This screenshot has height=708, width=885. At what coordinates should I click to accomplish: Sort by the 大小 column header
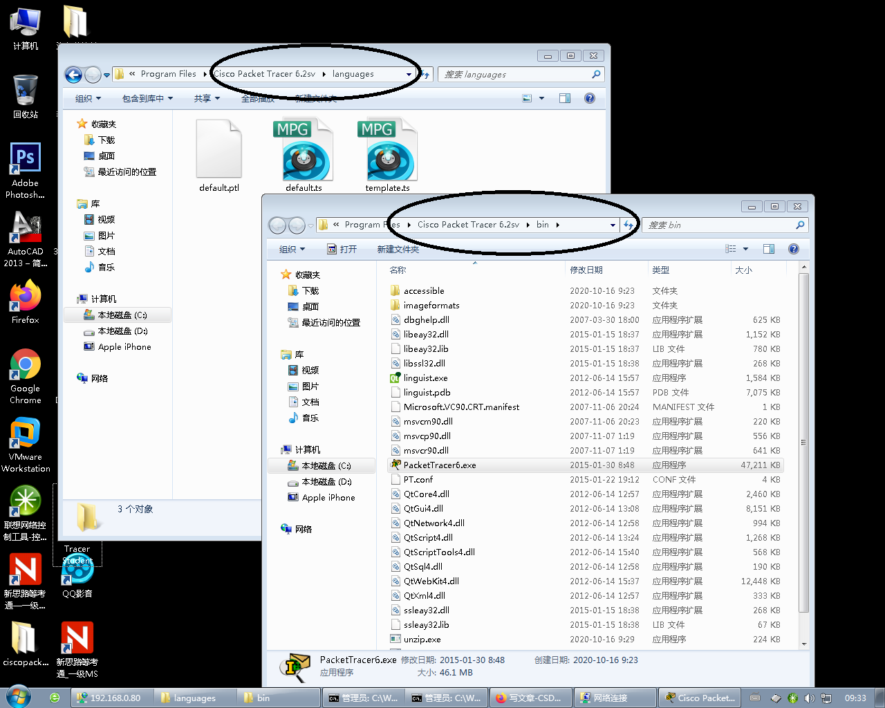point(758,270)
